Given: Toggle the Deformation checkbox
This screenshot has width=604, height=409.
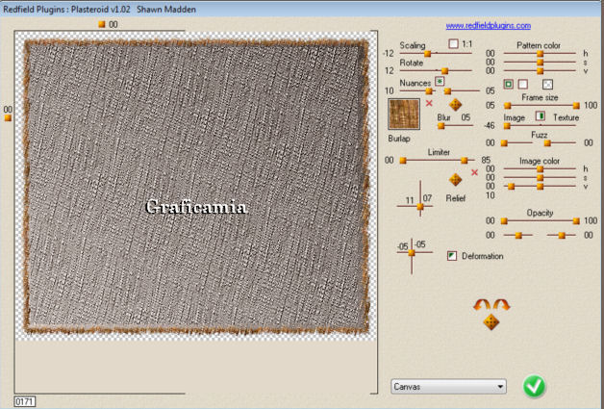Looking at the screenshot, I should [x=452, y=256].
